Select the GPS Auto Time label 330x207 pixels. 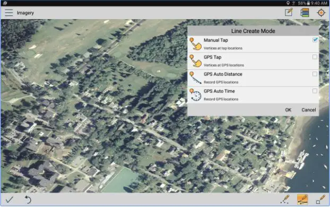click(219, 91)
